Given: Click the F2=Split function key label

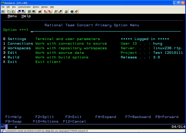Looking at the screenshot, I should [x=44, y=117].
